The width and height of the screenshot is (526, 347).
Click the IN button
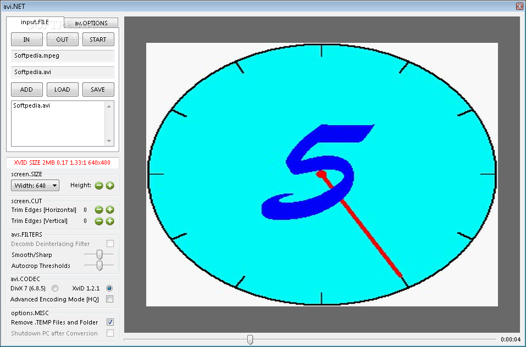tap(27, 40)
